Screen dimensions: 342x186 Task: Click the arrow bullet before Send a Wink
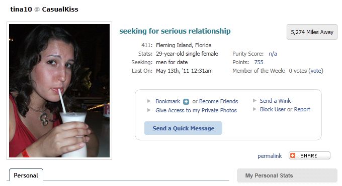254,100
